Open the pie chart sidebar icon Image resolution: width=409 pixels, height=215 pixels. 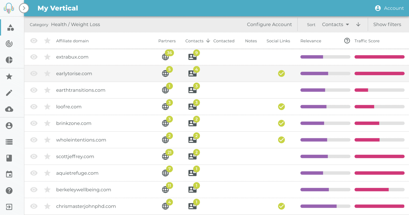click(9, 60)
